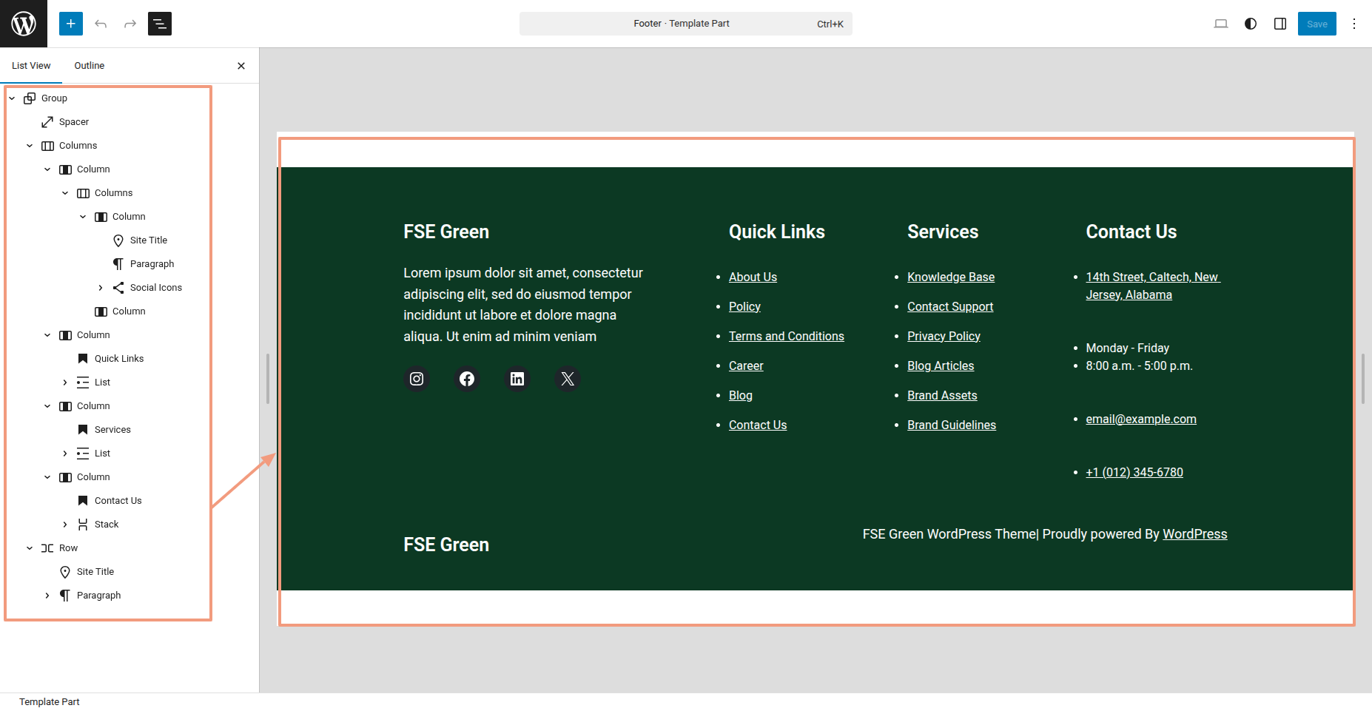Open the block inserter plus button
Viewport: 1372px width, 711px height.
click(x=71, y=24)
